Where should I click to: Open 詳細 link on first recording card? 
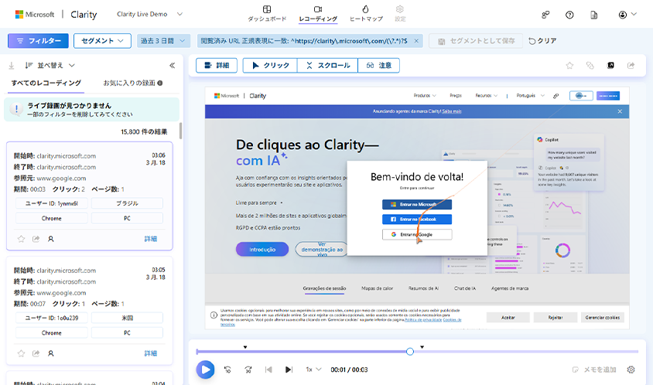150,239
